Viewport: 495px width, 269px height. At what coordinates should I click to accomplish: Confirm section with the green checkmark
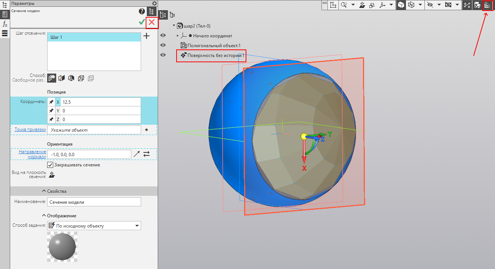[141, 22]
